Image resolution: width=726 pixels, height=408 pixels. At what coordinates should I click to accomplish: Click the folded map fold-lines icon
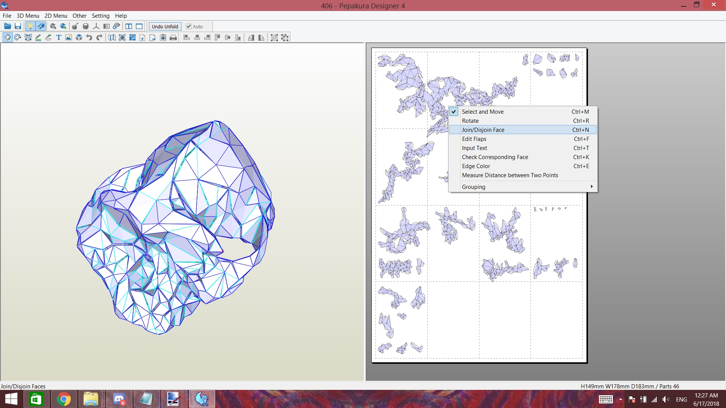tap(112, 37)
